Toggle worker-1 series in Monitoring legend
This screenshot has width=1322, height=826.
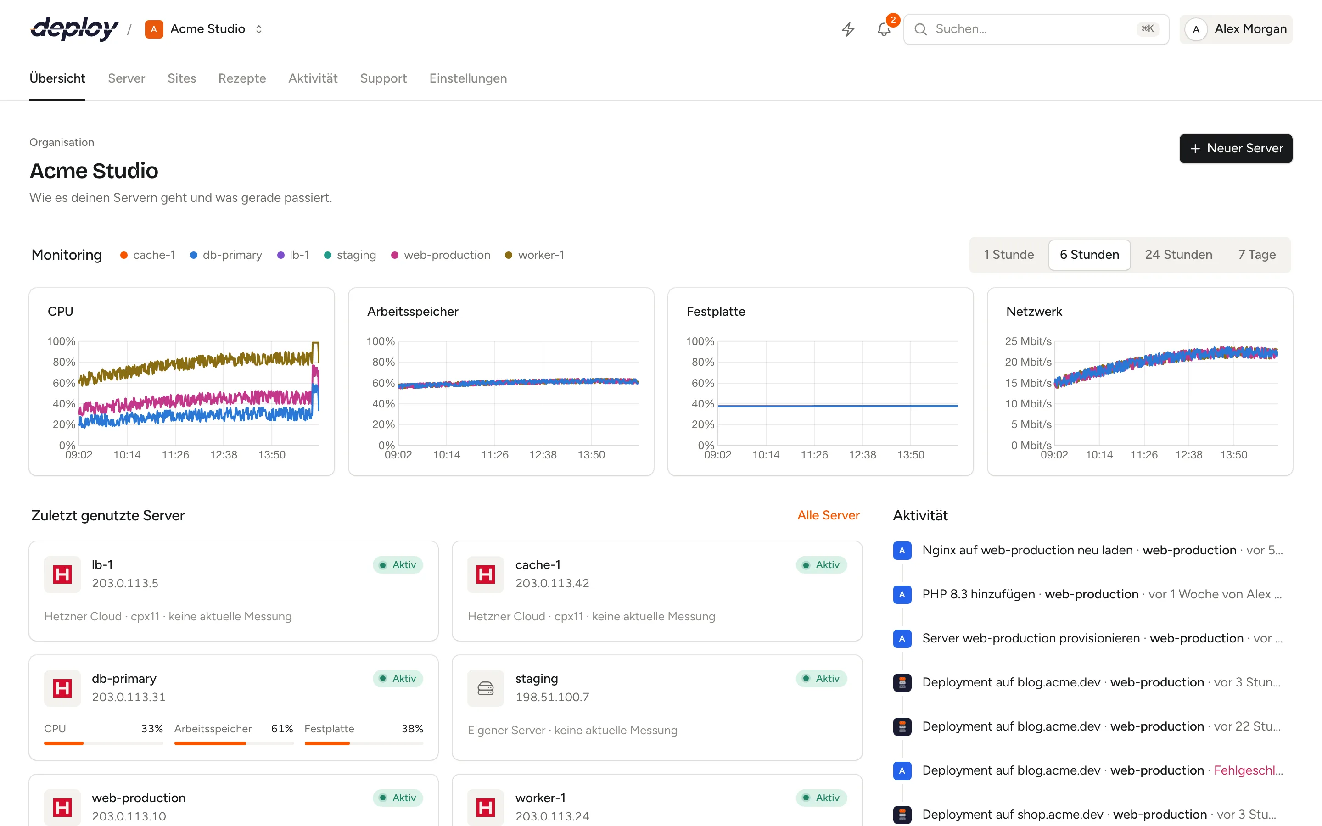pyautogui.click(x=534, y=255)
